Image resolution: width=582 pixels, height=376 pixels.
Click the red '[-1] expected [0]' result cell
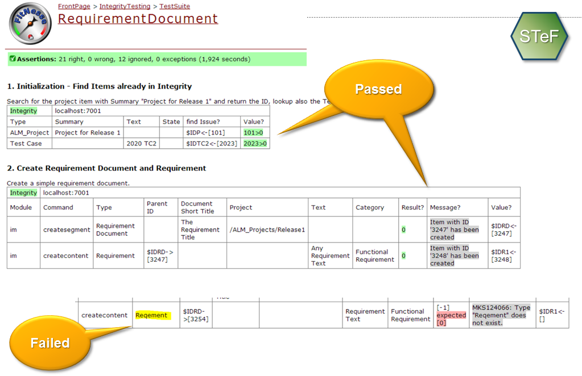pos(451,315)
